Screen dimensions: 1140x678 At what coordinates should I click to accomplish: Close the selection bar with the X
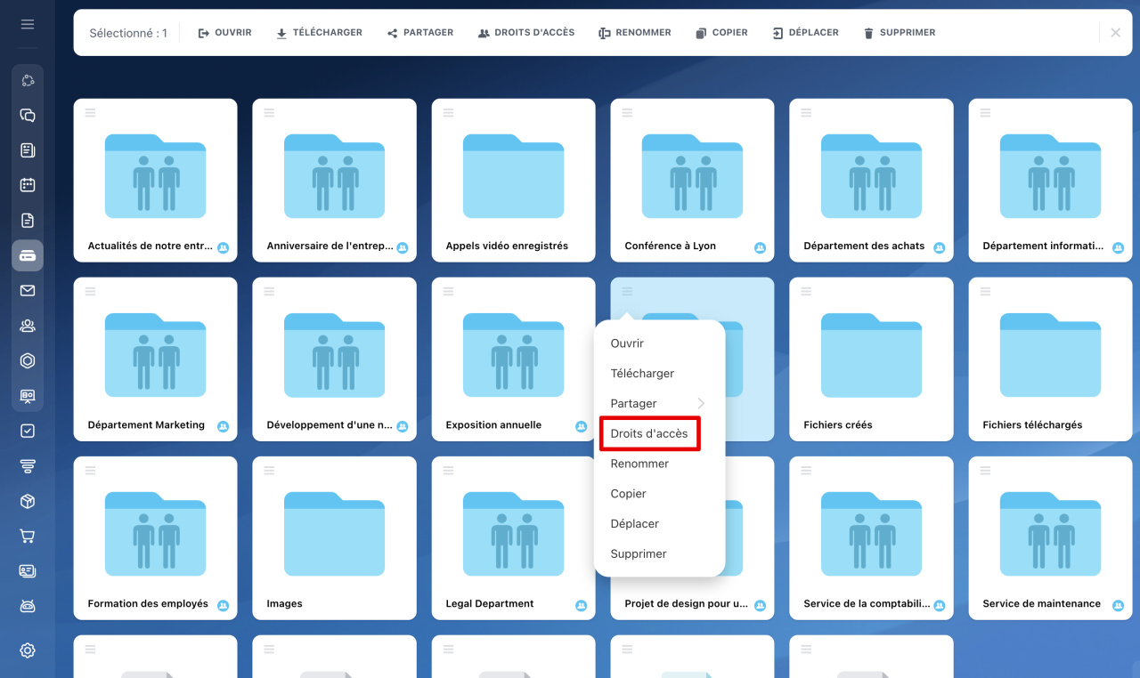coord(1115,33)
